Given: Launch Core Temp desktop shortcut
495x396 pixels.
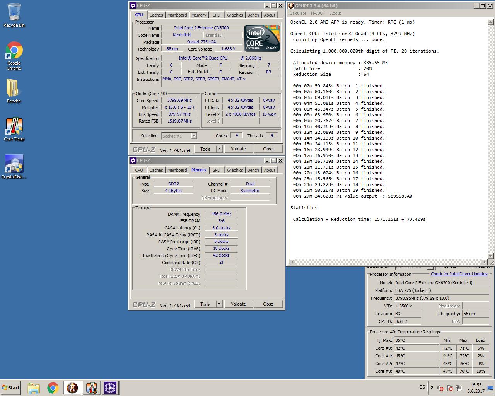Looking at the screenshot, I should coord(14,129).
